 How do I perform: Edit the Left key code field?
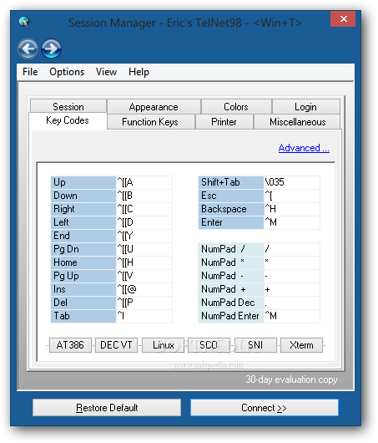point(144,222)
